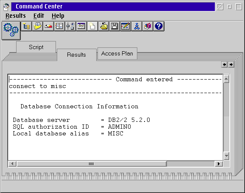
Task: Launch the Script Center folder icon
Action: [37, 26]
